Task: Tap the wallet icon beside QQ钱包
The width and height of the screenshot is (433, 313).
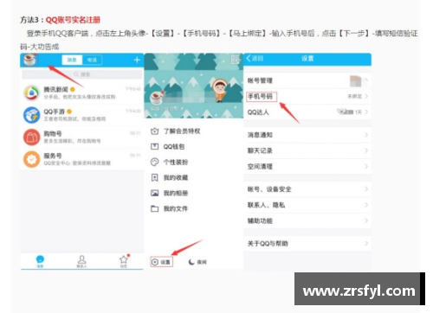Action: (x=155, y=146)
